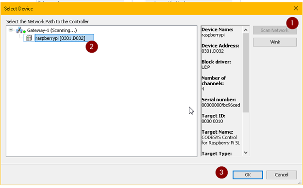Click the Target Name: label

(218, 132)
